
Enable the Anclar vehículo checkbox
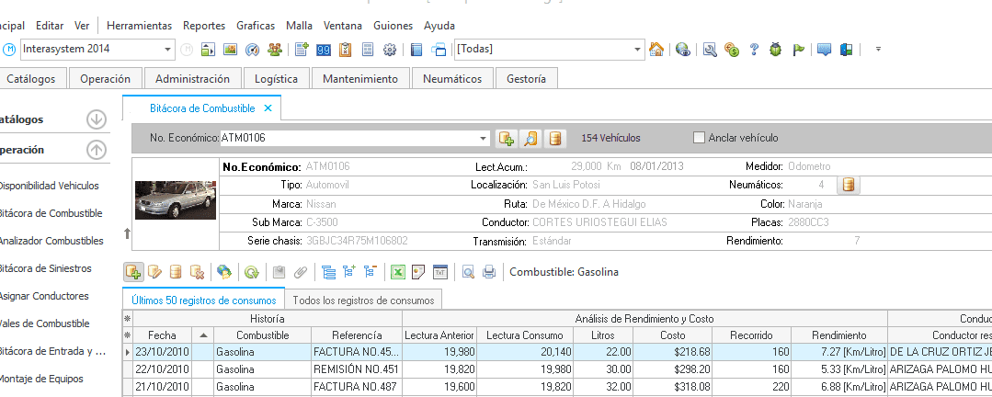699,138
